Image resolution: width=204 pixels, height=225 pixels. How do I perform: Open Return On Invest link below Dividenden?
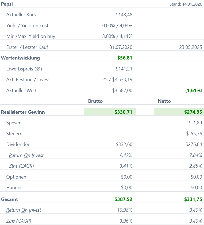(x=26, y=155)
